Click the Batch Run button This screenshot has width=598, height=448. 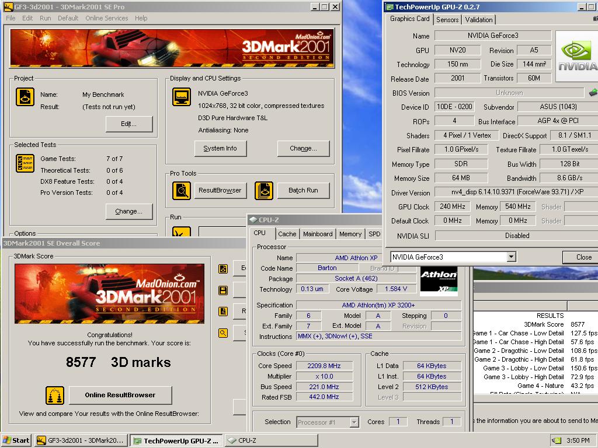(x=303, y=191)
